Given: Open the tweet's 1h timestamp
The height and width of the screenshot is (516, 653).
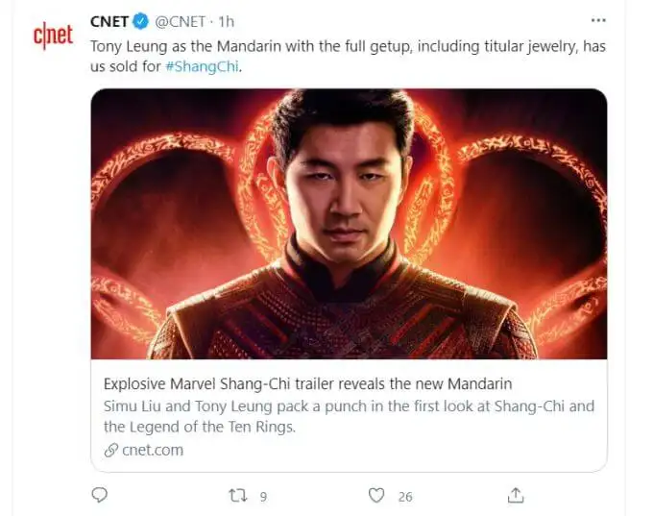Looking at the screenshot, I should tap(226, 21).
